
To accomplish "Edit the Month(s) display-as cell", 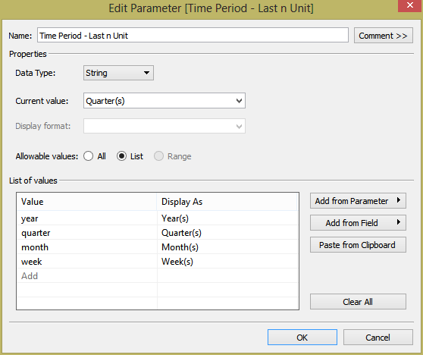I will [x=227, y=247].
